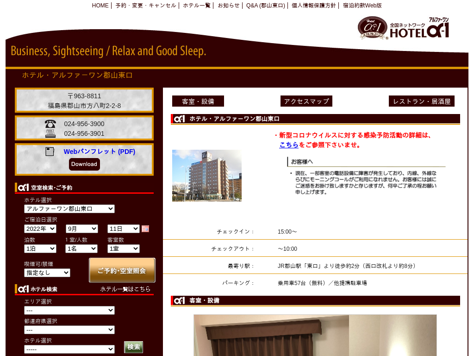Click the JR郡山駅 nearest station text
Image resolution: width=474 pixels, height=356 pixels.
click(x=347, y=266)
